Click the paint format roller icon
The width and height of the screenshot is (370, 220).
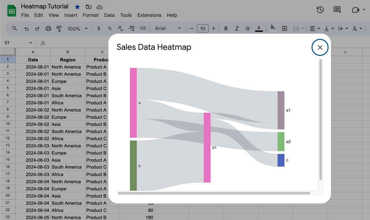(59, 28)
